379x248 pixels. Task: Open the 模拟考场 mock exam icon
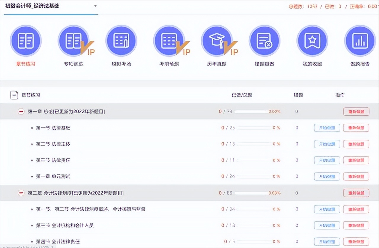[x=121, y=41]
